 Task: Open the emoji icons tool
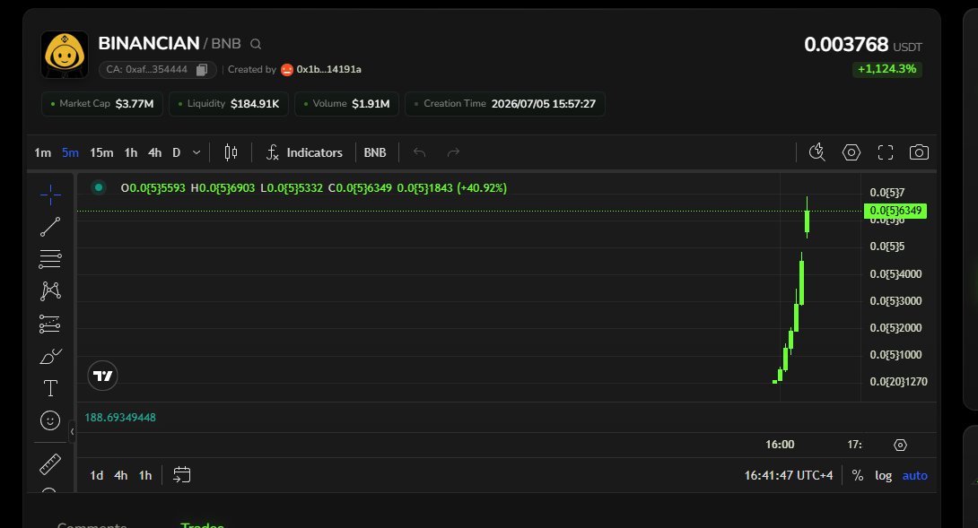(50, 420)
